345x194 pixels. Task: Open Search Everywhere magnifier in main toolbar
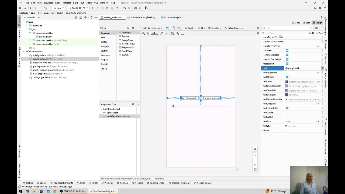tap(315, 8)
